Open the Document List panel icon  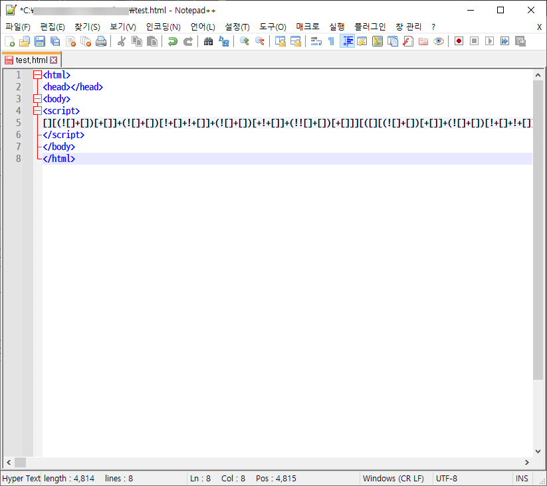[x=393, y=41]
